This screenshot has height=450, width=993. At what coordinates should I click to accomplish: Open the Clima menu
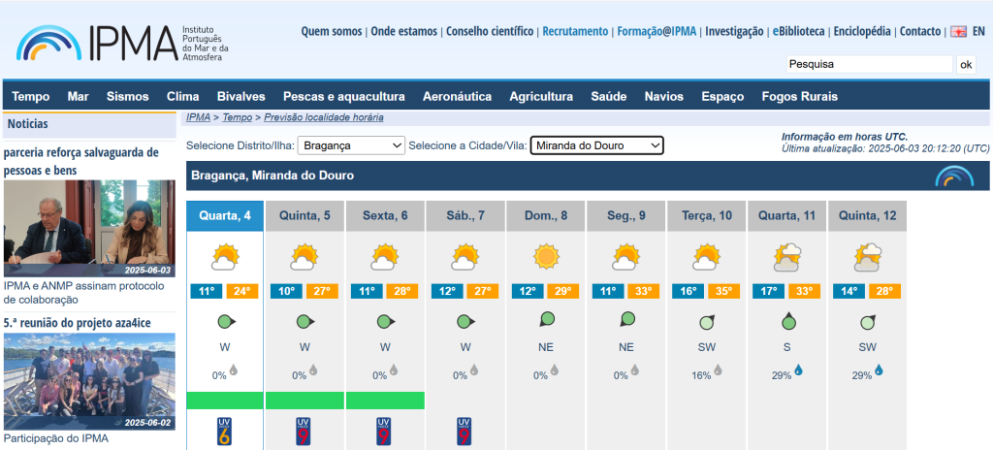183,96
